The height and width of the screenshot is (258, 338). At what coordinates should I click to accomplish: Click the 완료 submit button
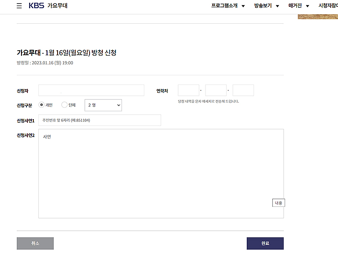point(265,243)
